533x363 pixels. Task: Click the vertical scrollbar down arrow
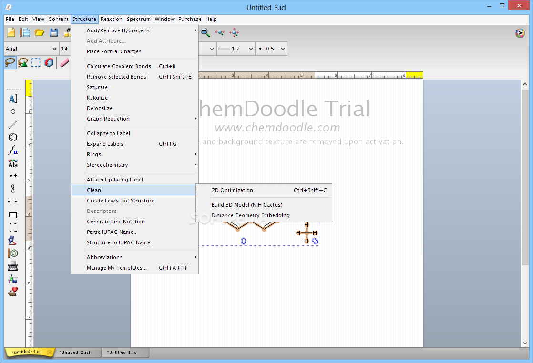pyautogui.click(x=525, y=343)
